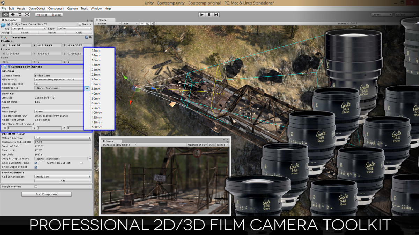Screen dimensions: 419x235
Task: Disable the Camera Body script checkbox
Action: click(9, 67)
